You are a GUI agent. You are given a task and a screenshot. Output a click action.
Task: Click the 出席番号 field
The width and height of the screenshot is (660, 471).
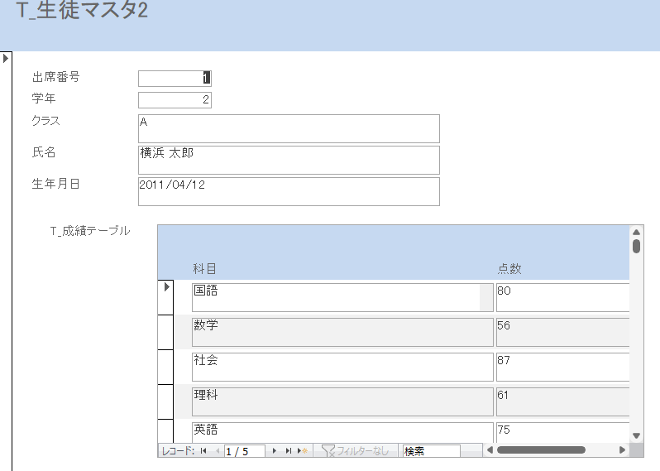175,79
